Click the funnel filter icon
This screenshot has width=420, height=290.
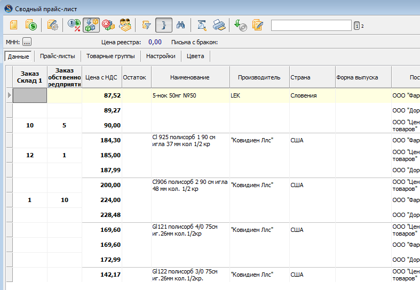146,25
